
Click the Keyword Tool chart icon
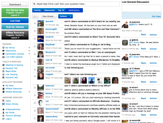point(4,68)
